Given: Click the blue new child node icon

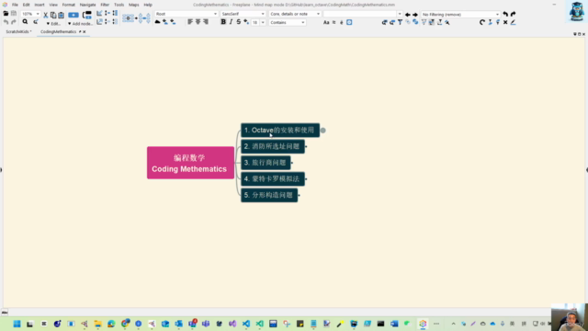Looking at the screenshot, I should click(73, 15).
